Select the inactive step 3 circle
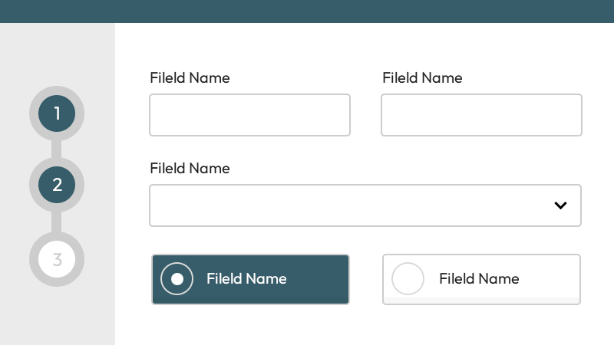The height and width of the screenshot is (345, 614). tap(57, 259)
